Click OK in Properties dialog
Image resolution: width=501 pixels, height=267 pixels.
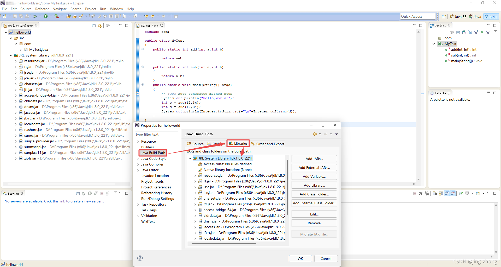(x=300, y=259)
